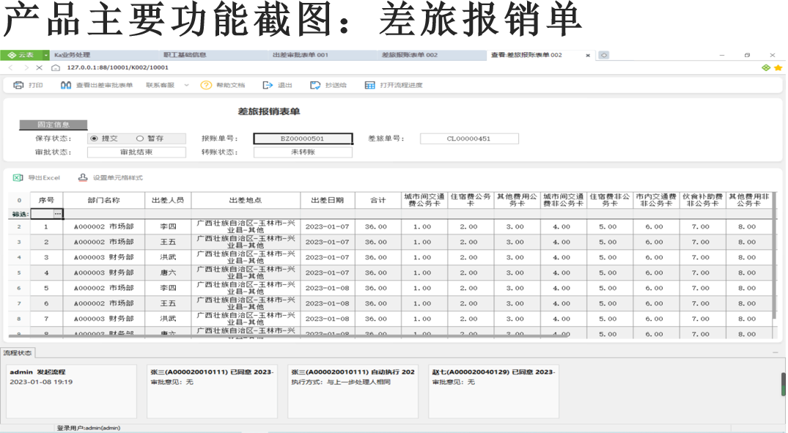Screen dimensions: 788x433
Task: Click the browser forward arrow
Action: pos(26,67)
